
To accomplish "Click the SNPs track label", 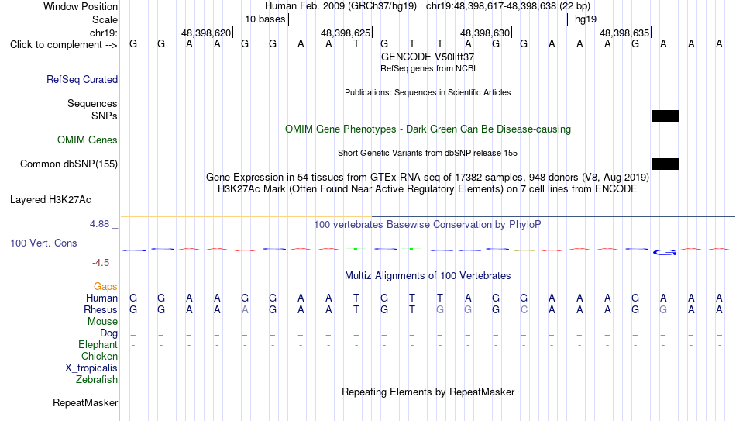I will click(x=105, y=116).
